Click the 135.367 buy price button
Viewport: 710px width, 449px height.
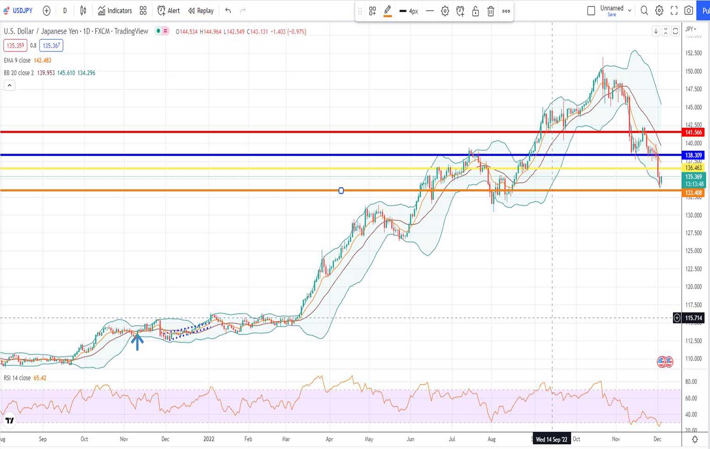(x=51, y=46)
